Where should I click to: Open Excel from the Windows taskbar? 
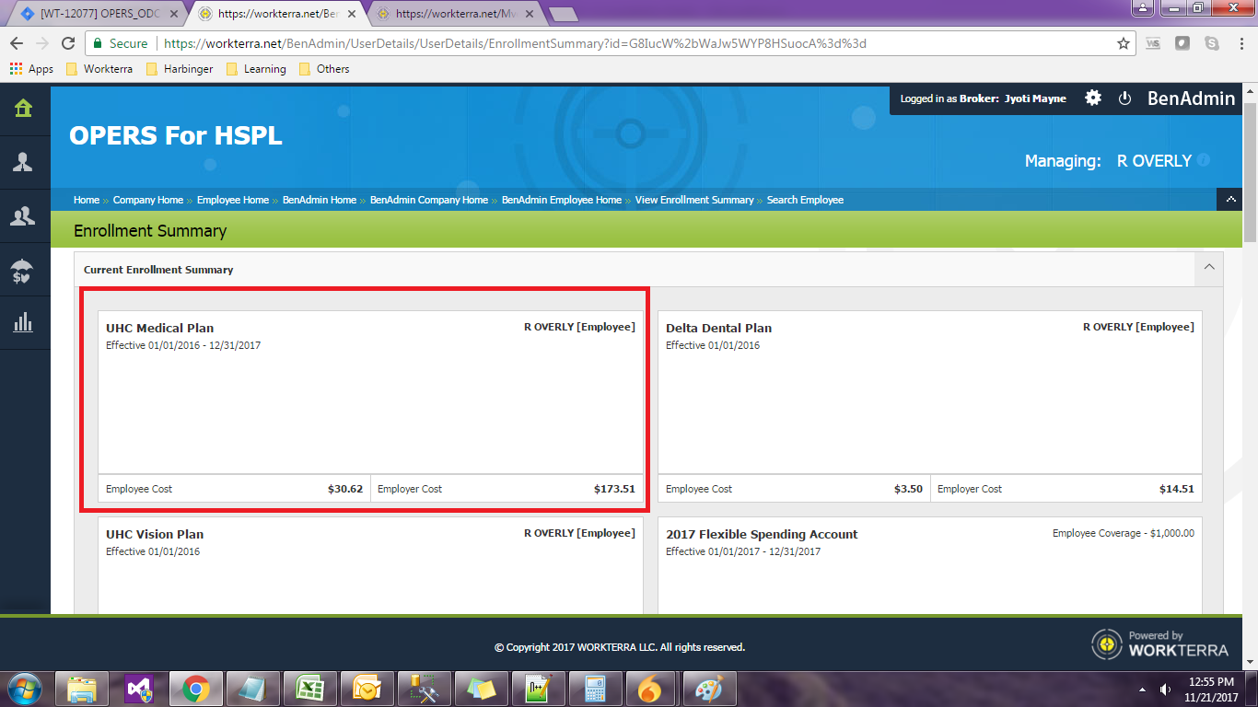pos(308,688)
